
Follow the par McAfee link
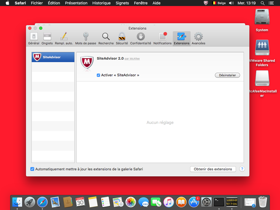[x=132, y=58]
